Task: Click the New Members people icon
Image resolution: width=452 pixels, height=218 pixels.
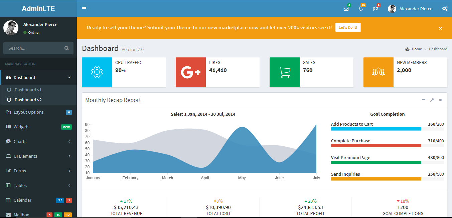Action: click(x=379, y=72)
